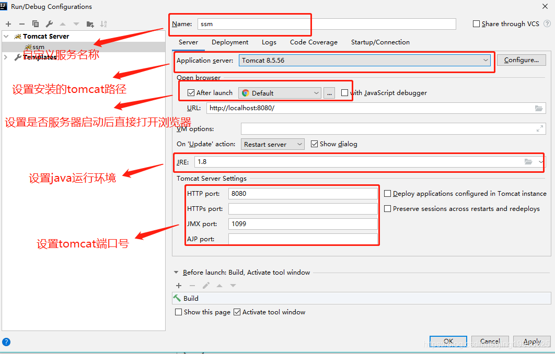Click the Name input field

[327, 23]
